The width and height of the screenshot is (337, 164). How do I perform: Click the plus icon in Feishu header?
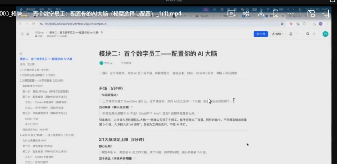point(314,34)
